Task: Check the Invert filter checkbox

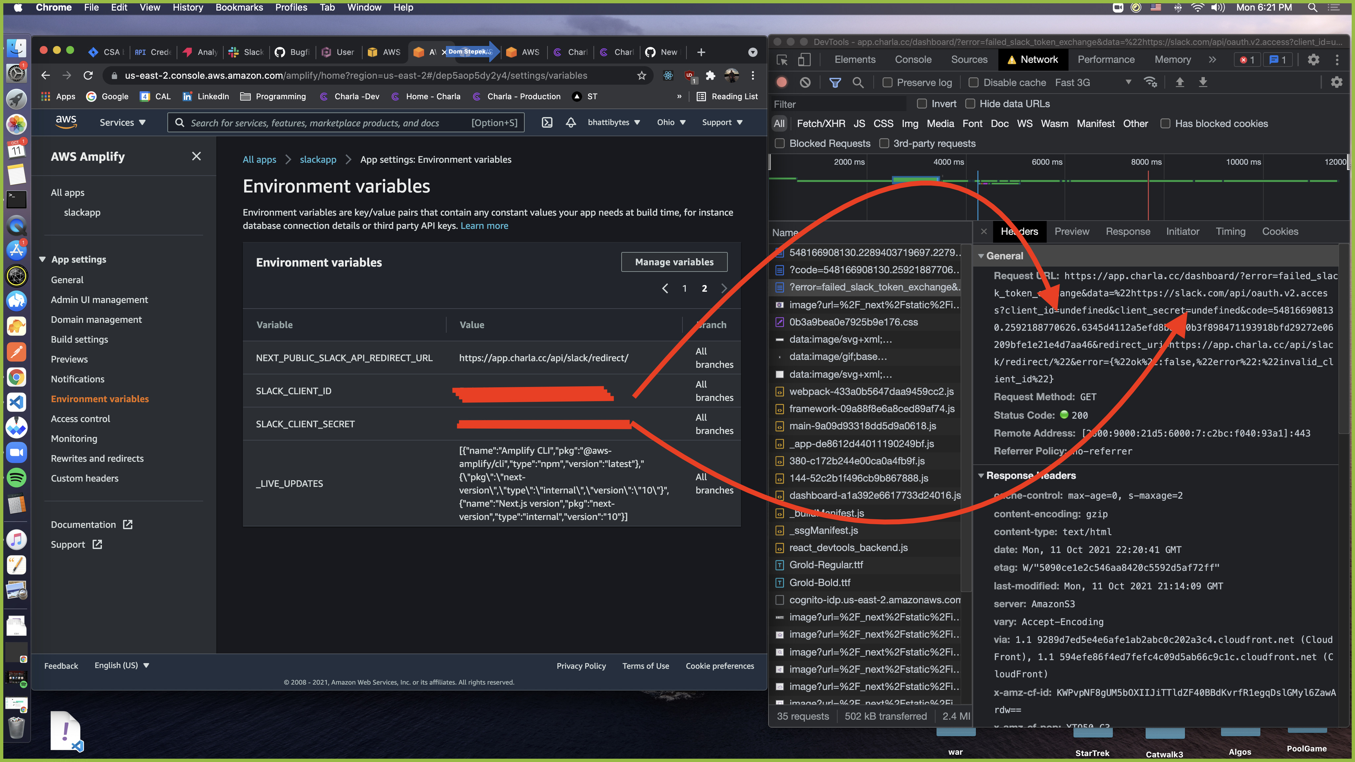Action: tap(922, 104)
